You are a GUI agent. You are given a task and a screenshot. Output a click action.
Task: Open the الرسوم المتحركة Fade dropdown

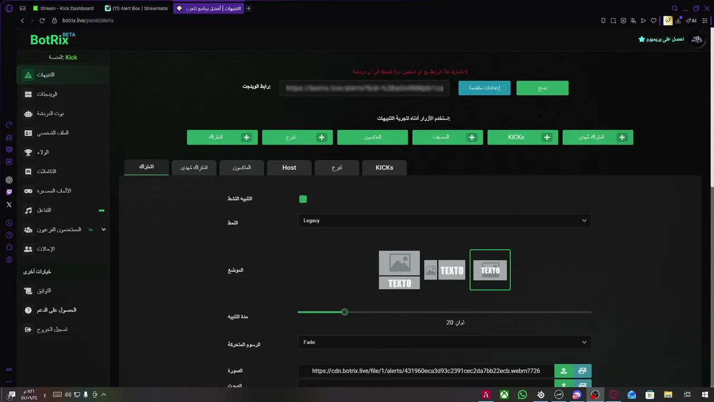444,342
